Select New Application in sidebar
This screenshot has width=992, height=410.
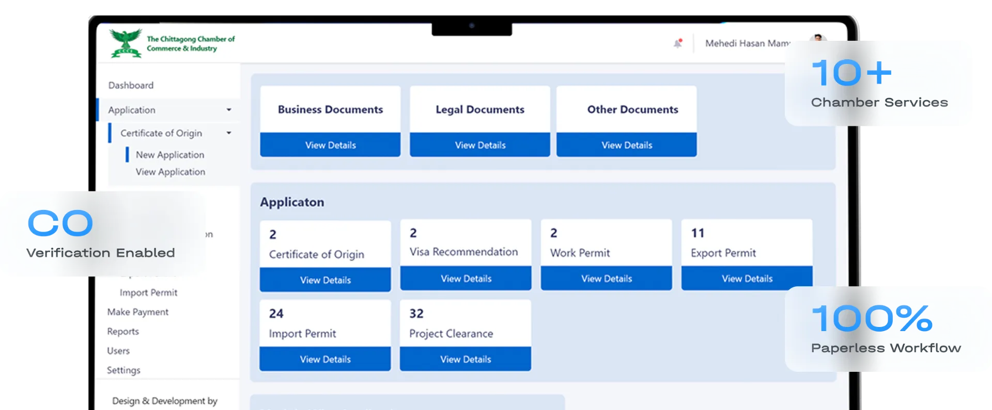point(169,155)
